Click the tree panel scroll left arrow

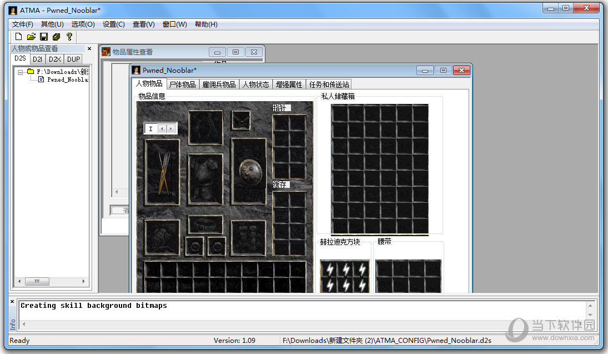[x=19, y=281]
